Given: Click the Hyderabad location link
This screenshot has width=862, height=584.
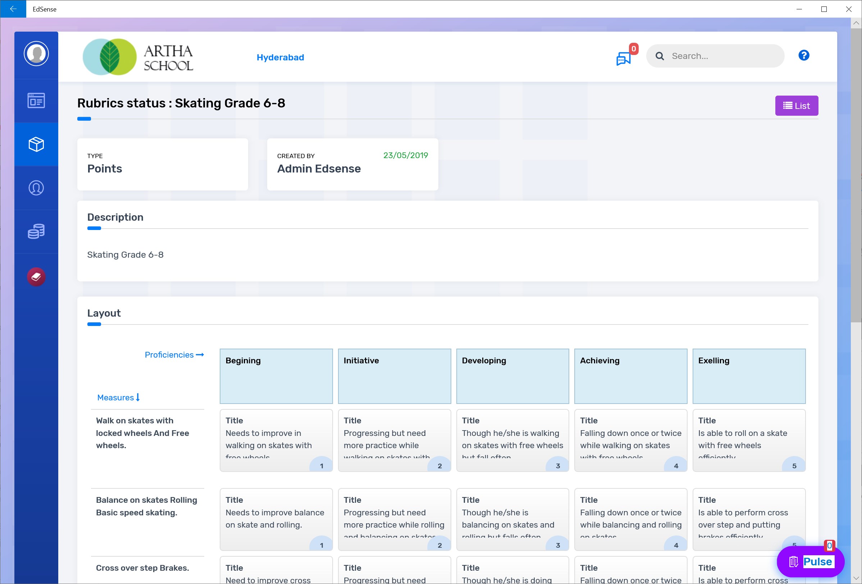Looking at the screenshot, I should [x=280, y=58].
